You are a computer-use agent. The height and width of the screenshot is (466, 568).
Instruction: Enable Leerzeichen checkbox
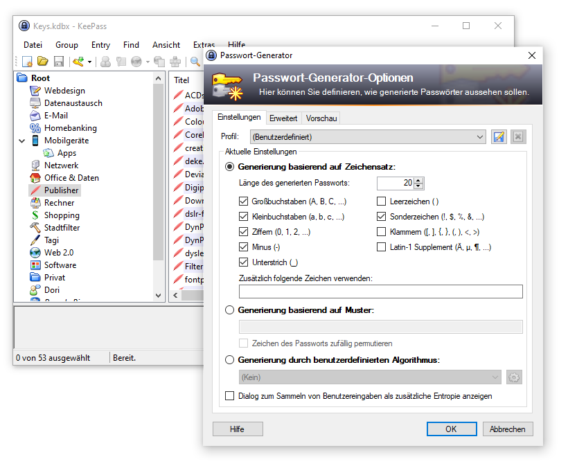pos(381,201)
